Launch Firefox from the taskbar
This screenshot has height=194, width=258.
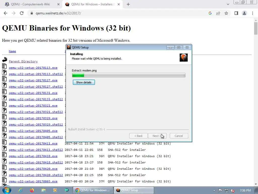[x=32, y=190]
